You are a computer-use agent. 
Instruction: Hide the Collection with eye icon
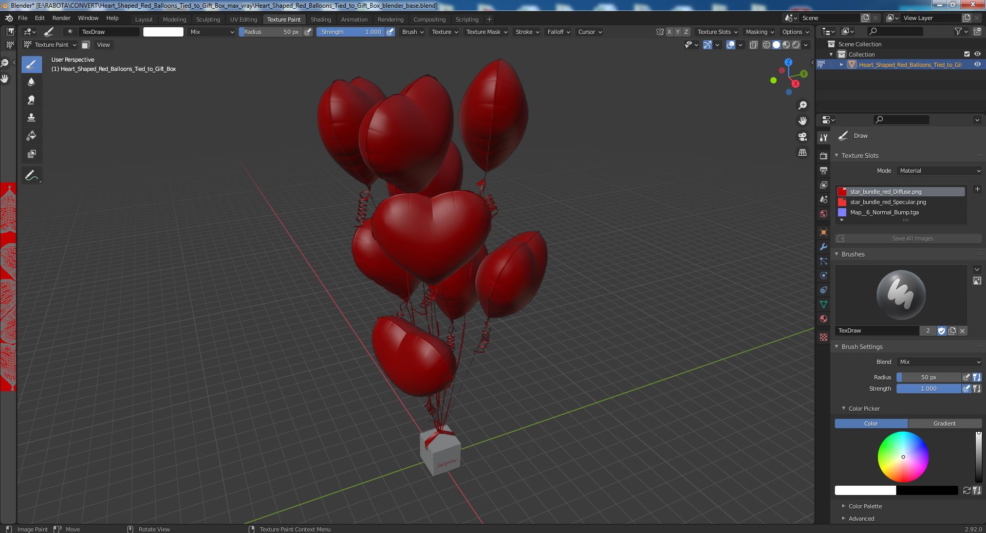pos(977,54)
